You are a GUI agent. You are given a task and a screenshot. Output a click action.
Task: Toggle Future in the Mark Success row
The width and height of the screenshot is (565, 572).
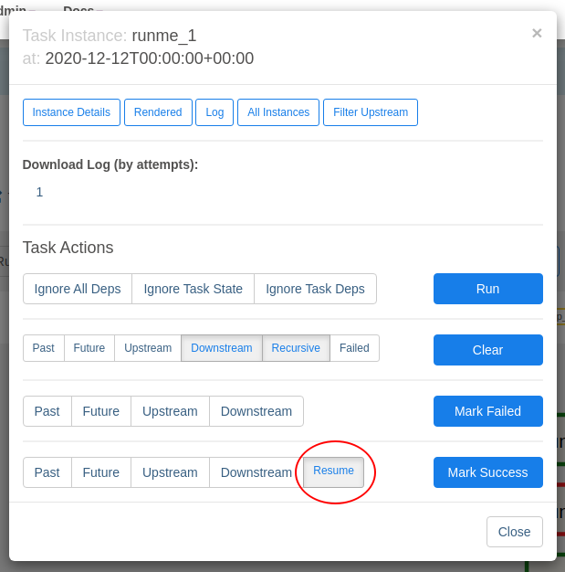point(101,472)
